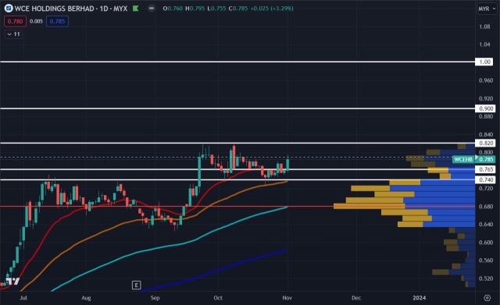Open the MYR currency dropdown
The height and width of the screenshot is (305, 500).
pyautogui.click(x=487, y=9)
